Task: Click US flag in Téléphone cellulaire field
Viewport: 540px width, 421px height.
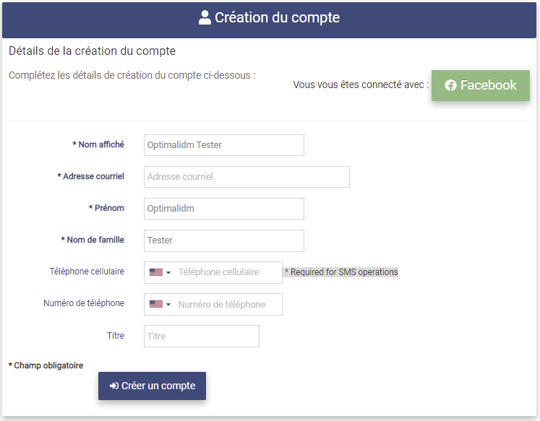Action: [155, 272]
